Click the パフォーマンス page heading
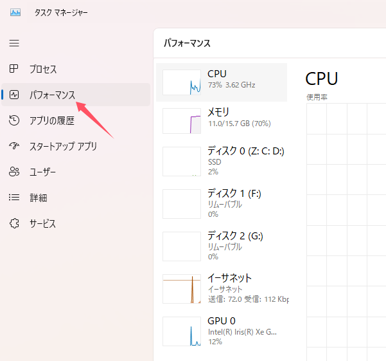The image size is (386, 361). click(x=187, y=43)
